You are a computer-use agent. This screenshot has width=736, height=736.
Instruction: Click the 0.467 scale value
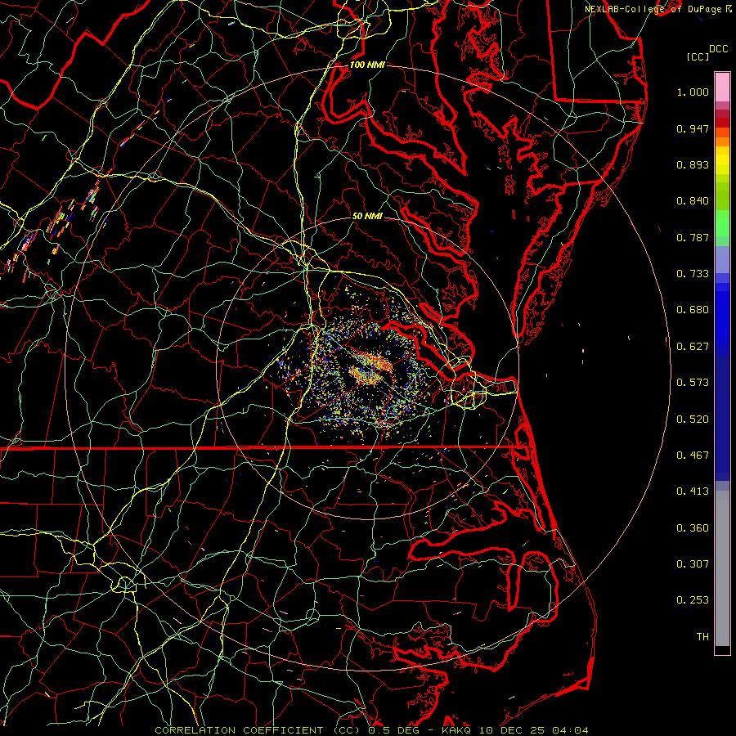pyautogui.click(x=693, y=456)
